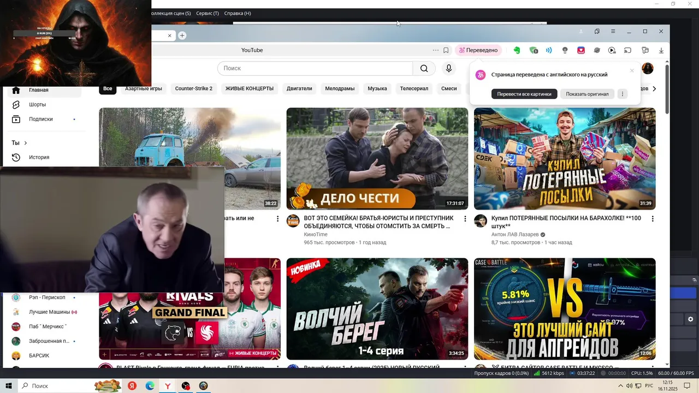Open КиноTime channel link
This screenshot has width=699, height=393.
pos(316,234)
